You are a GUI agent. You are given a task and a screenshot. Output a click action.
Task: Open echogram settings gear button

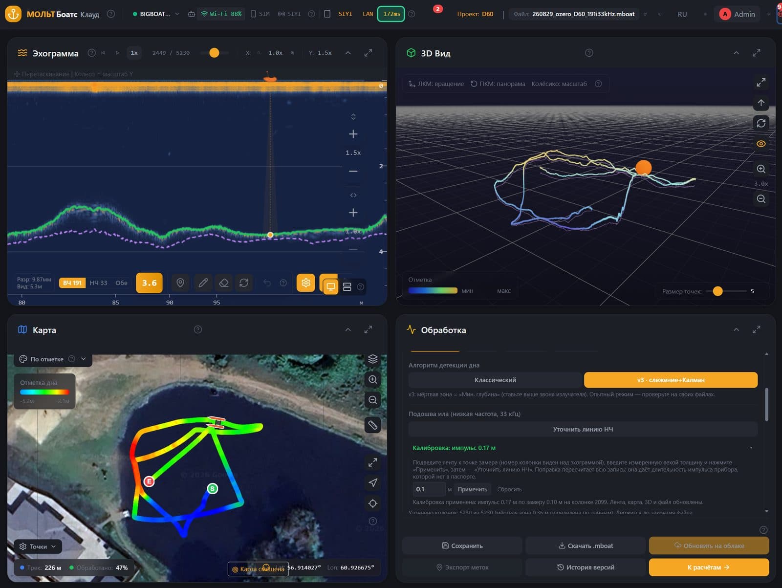(x=306, y=283)
